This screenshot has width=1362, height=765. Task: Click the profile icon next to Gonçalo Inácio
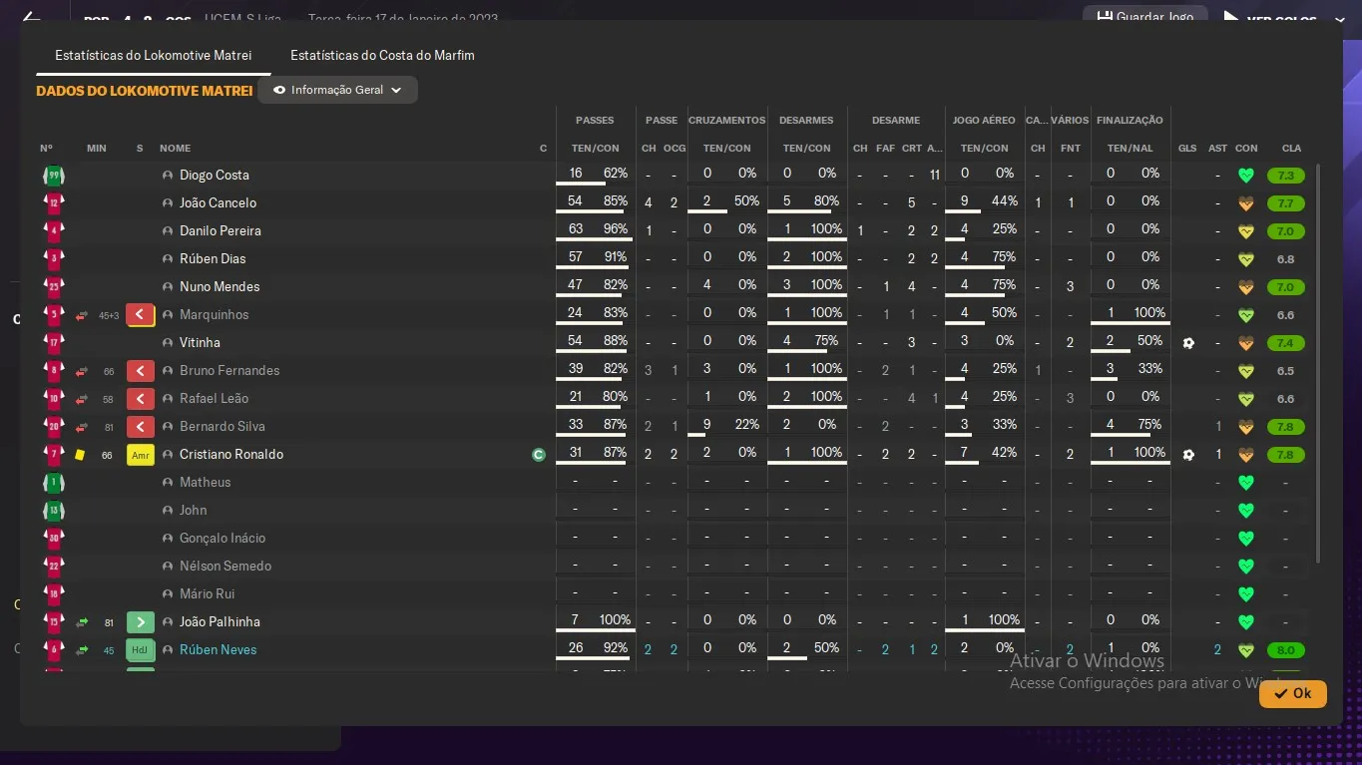click(168, 539)
